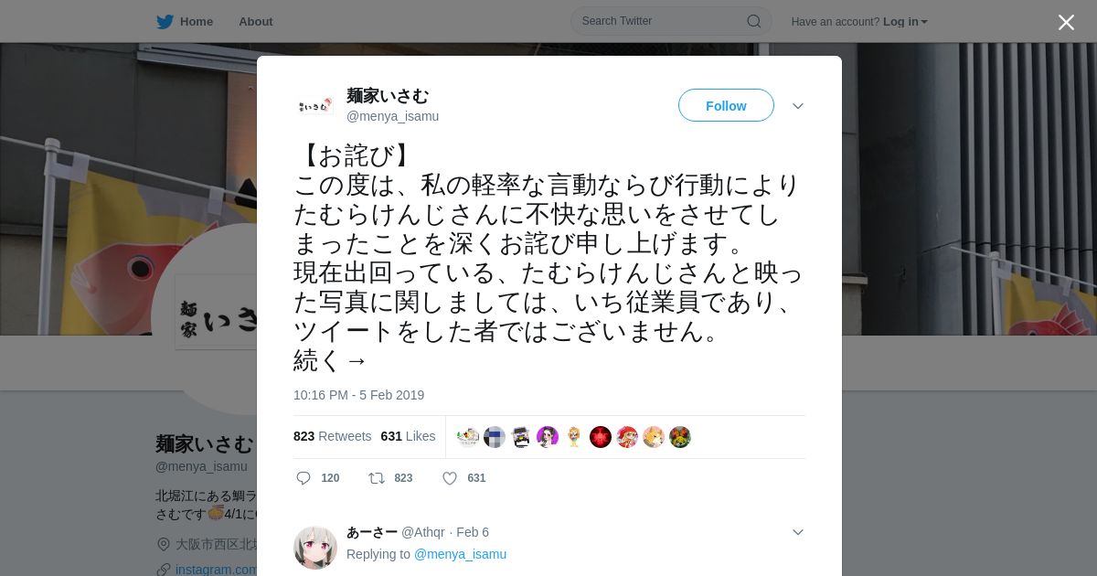Image resolution: width=1097 pixels, height=576 pixels.
Task: Open the @menya_isamu mention link in reply
Action: pyautogui.click(x=460, y=554)
